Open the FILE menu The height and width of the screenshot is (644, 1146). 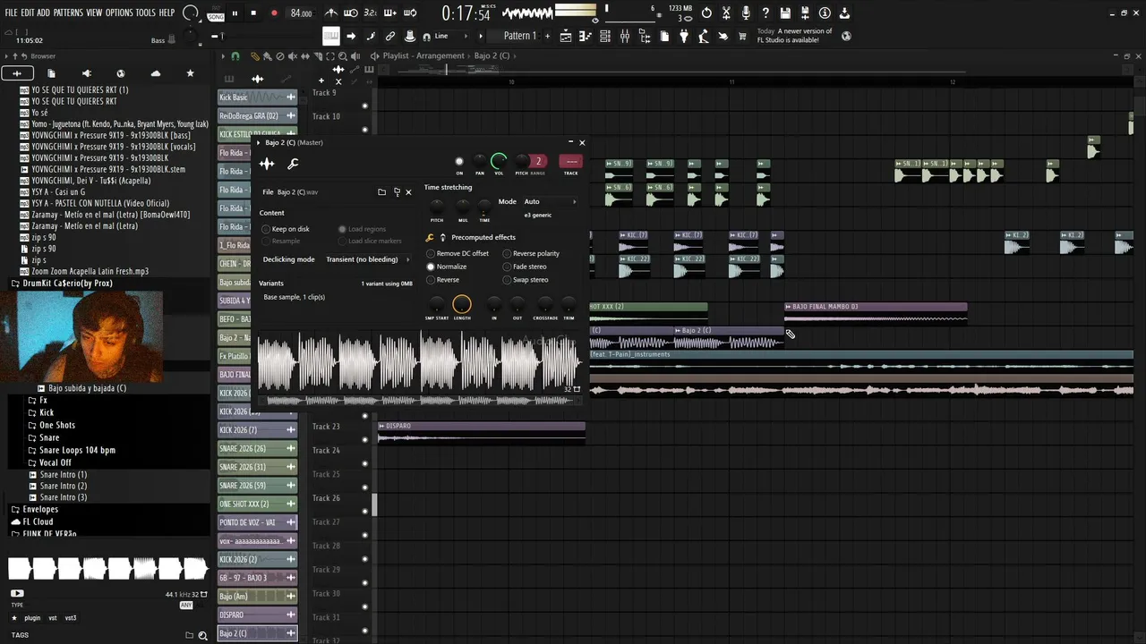point(11,13)
